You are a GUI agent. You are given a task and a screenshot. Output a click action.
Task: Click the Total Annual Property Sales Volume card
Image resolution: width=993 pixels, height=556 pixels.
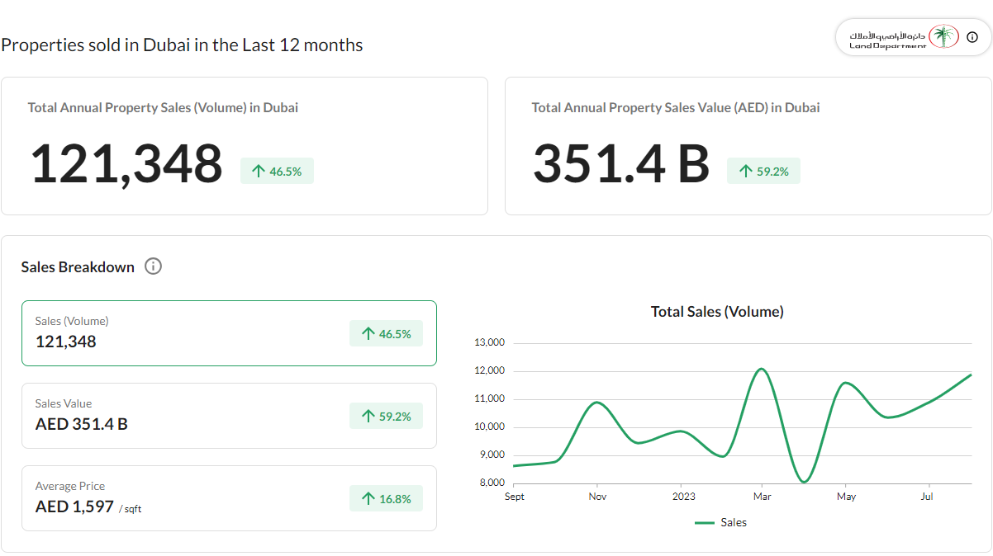(245, 146)
